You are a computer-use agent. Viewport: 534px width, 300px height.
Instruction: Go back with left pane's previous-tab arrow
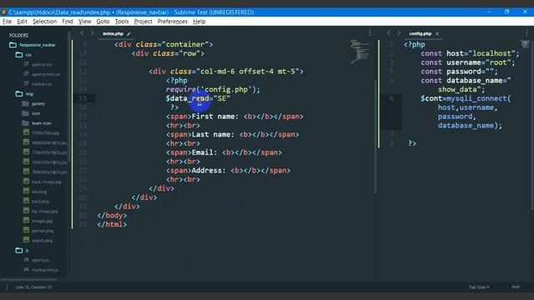point(82,33)
